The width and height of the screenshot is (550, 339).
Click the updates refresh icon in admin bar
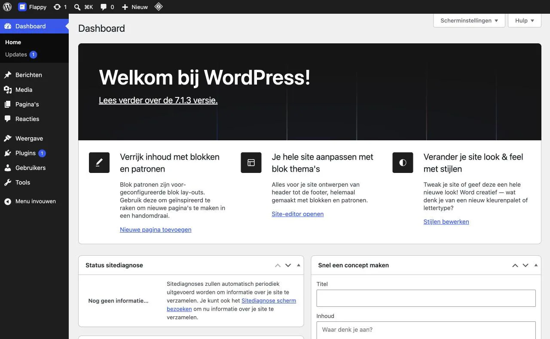[x=57, y=7]
